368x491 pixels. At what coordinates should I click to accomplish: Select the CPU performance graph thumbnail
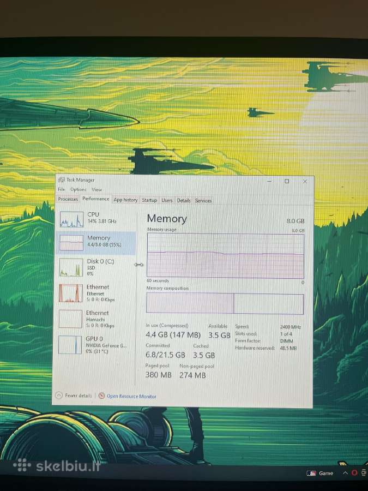tap(71, 219)
